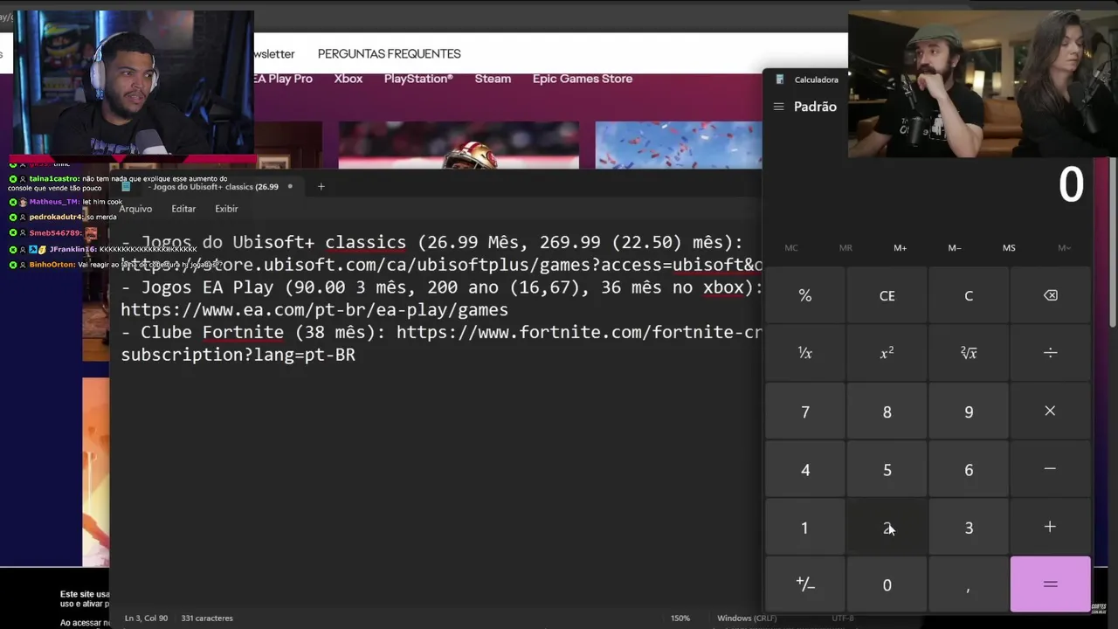The height and width of the screenshot is (629, 1118).
Task: Open the Editar menu in Notepad
Action: [x=183, y=209]
